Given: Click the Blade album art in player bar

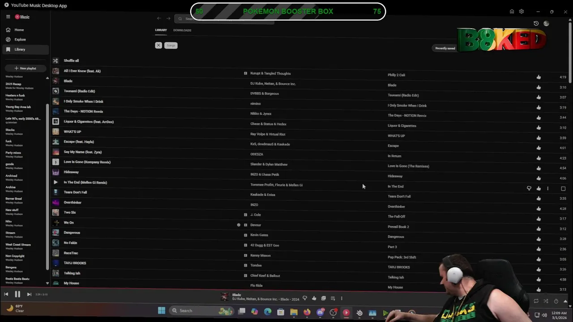Looking at the screenshot, I should [x=225, y=297].
